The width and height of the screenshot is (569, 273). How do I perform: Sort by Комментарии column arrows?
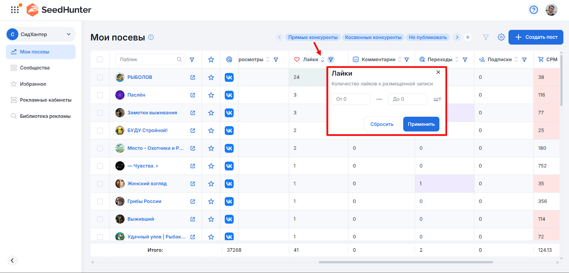coord(400,60)
